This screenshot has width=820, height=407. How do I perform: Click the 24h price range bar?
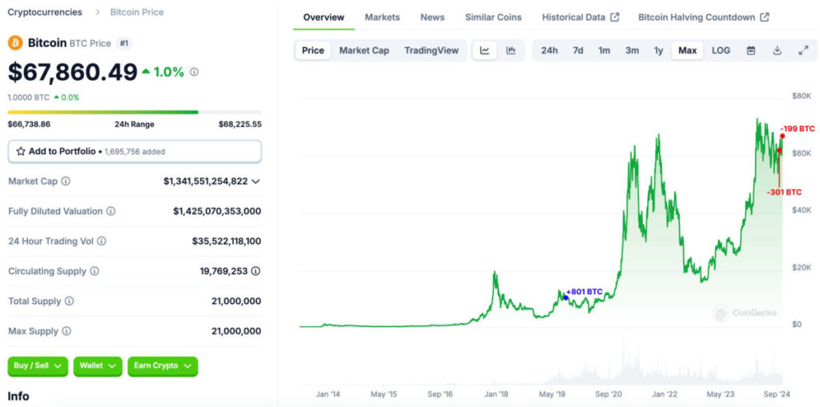point(135,112)
